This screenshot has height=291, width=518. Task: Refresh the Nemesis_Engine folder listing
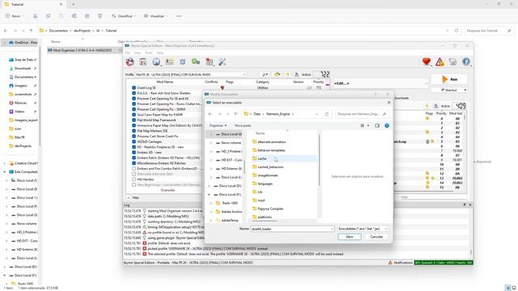[x=327, y=114]
